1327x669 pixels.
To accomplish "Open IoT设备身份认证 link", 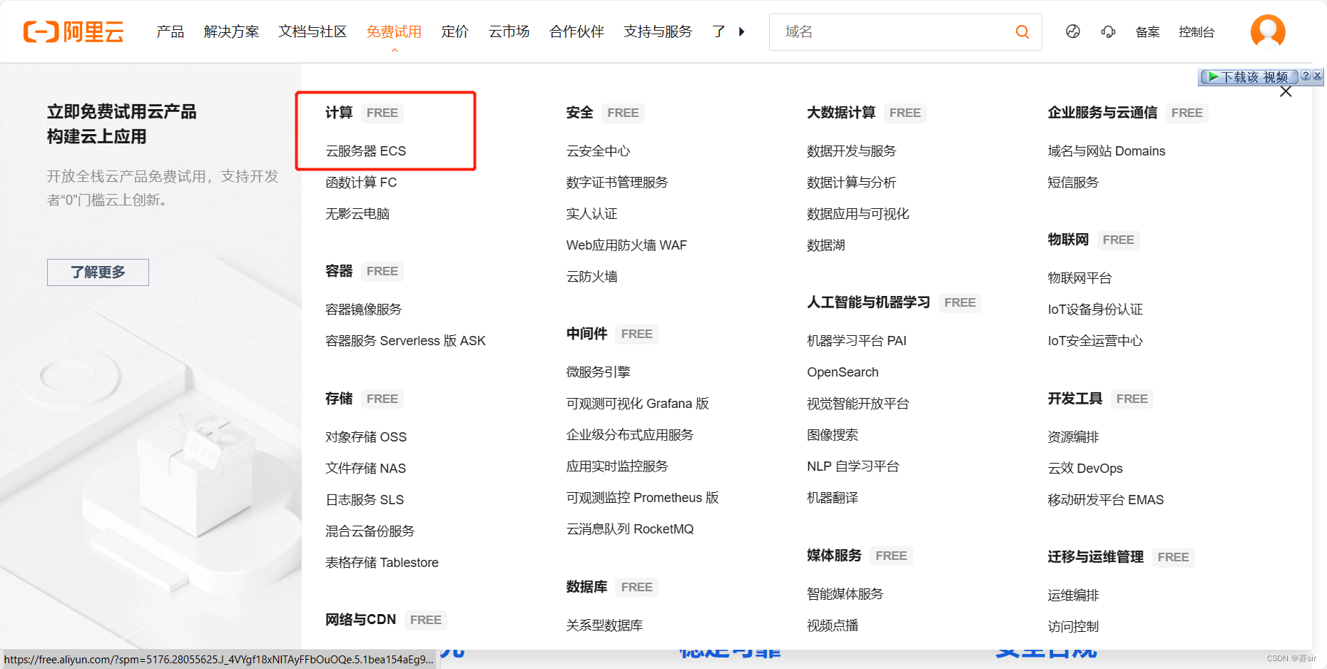I will point(1095,309).
